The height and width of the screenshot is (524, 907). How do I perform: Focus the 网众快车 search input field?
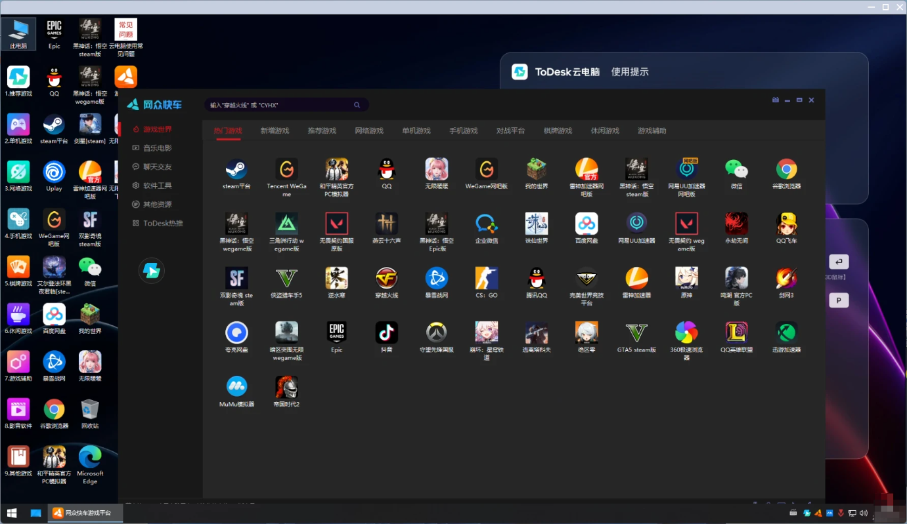point(286,105)
